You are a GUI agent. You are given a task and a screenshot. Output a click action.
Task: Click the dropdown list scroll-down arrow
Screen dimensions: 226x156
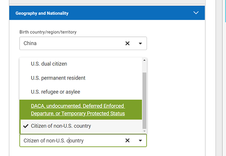click(x=144, y=131)
